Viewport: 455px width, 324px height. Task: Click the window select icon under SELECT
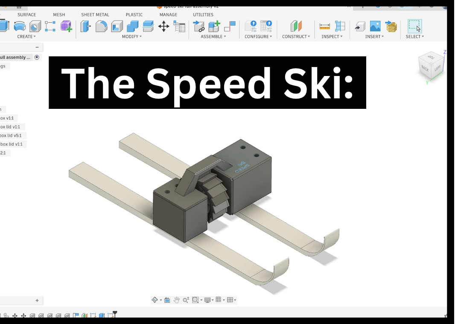414,27
